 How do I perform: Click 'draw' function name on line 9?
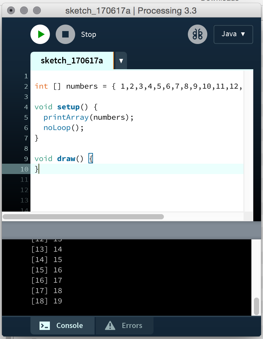point(66,159)
